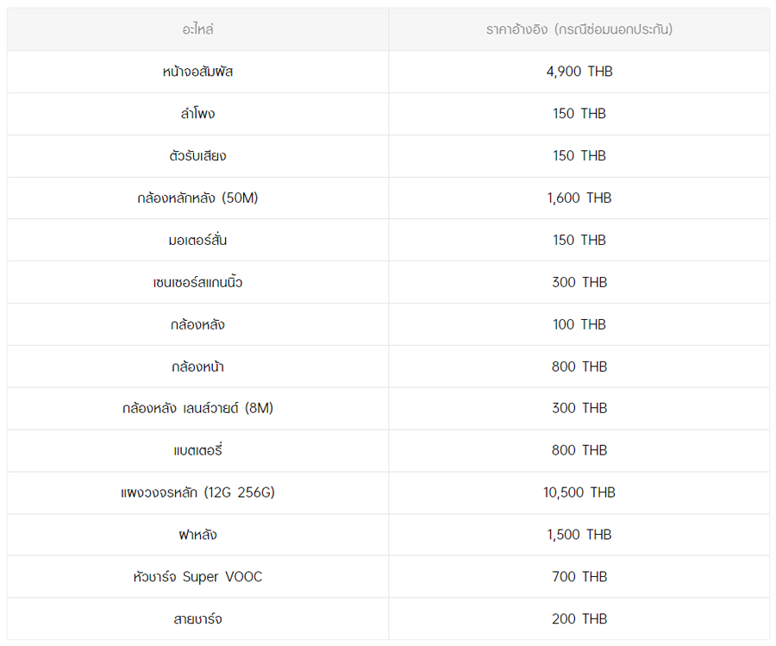Viewport: 776px width, 646px height.
Task: Select the กล้องหน้า part name
Action: pyautogui.click(x=197, y=367)
